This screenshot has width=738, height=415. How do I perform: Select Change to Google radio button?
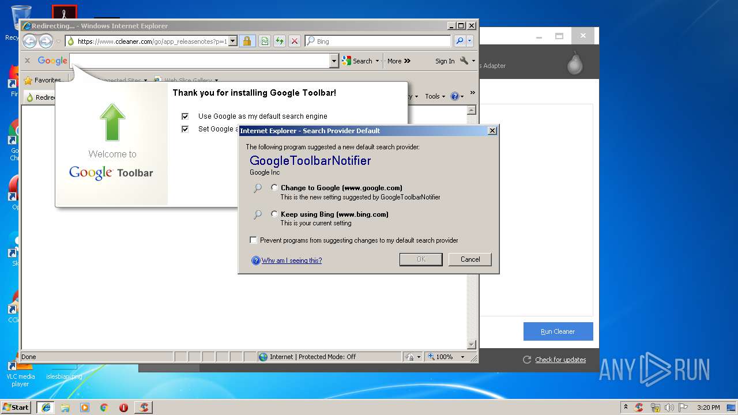[274, 187]
